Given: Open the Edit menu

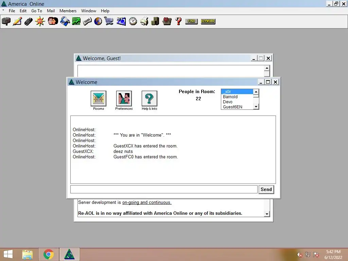Looking at the screenshot, I should pos(23,11).
